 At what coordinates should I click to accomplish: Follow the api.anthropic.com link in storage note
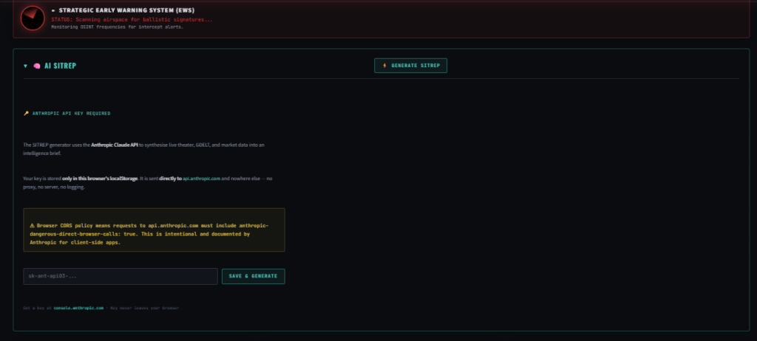click(x=201, y=179)
